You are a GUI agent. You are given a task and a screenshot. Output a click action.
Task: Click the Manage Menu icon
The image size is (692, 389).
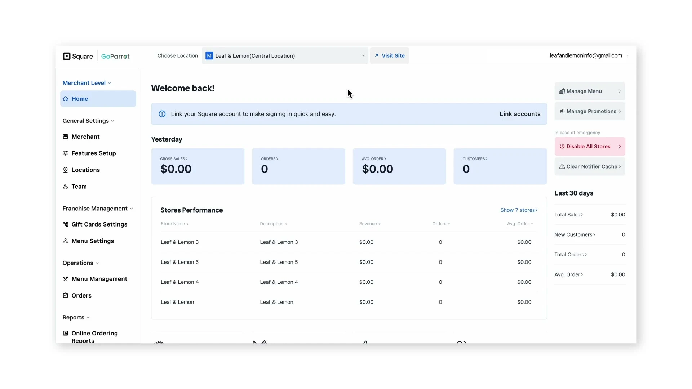pyautogui.click(x=562, y=91)
